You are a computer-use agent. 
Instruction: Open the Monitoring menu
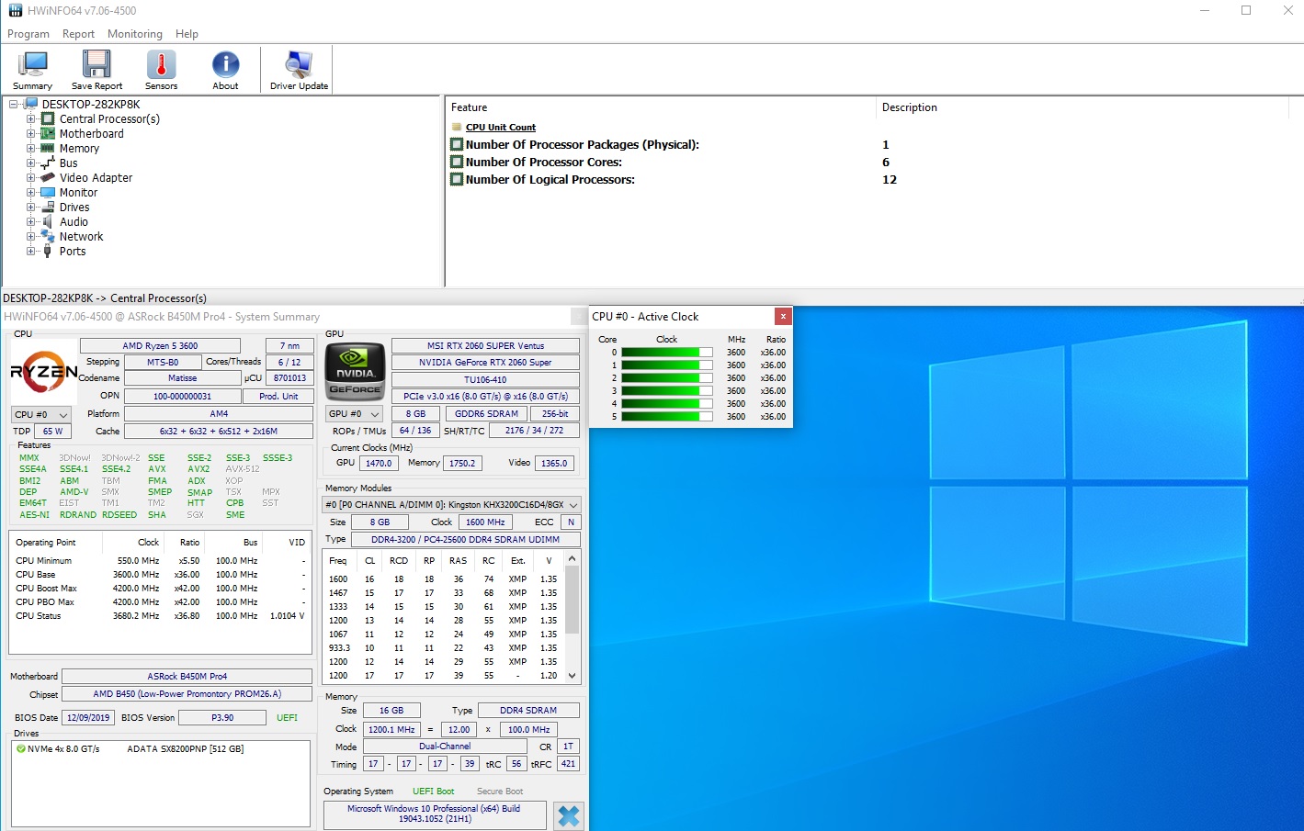134,34
